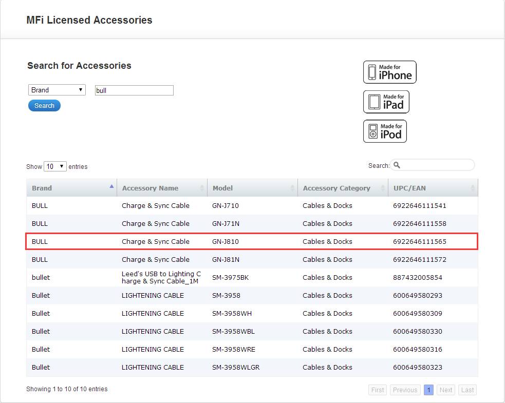
Task: Go to the Previous page
Action: tap(405, 390)
